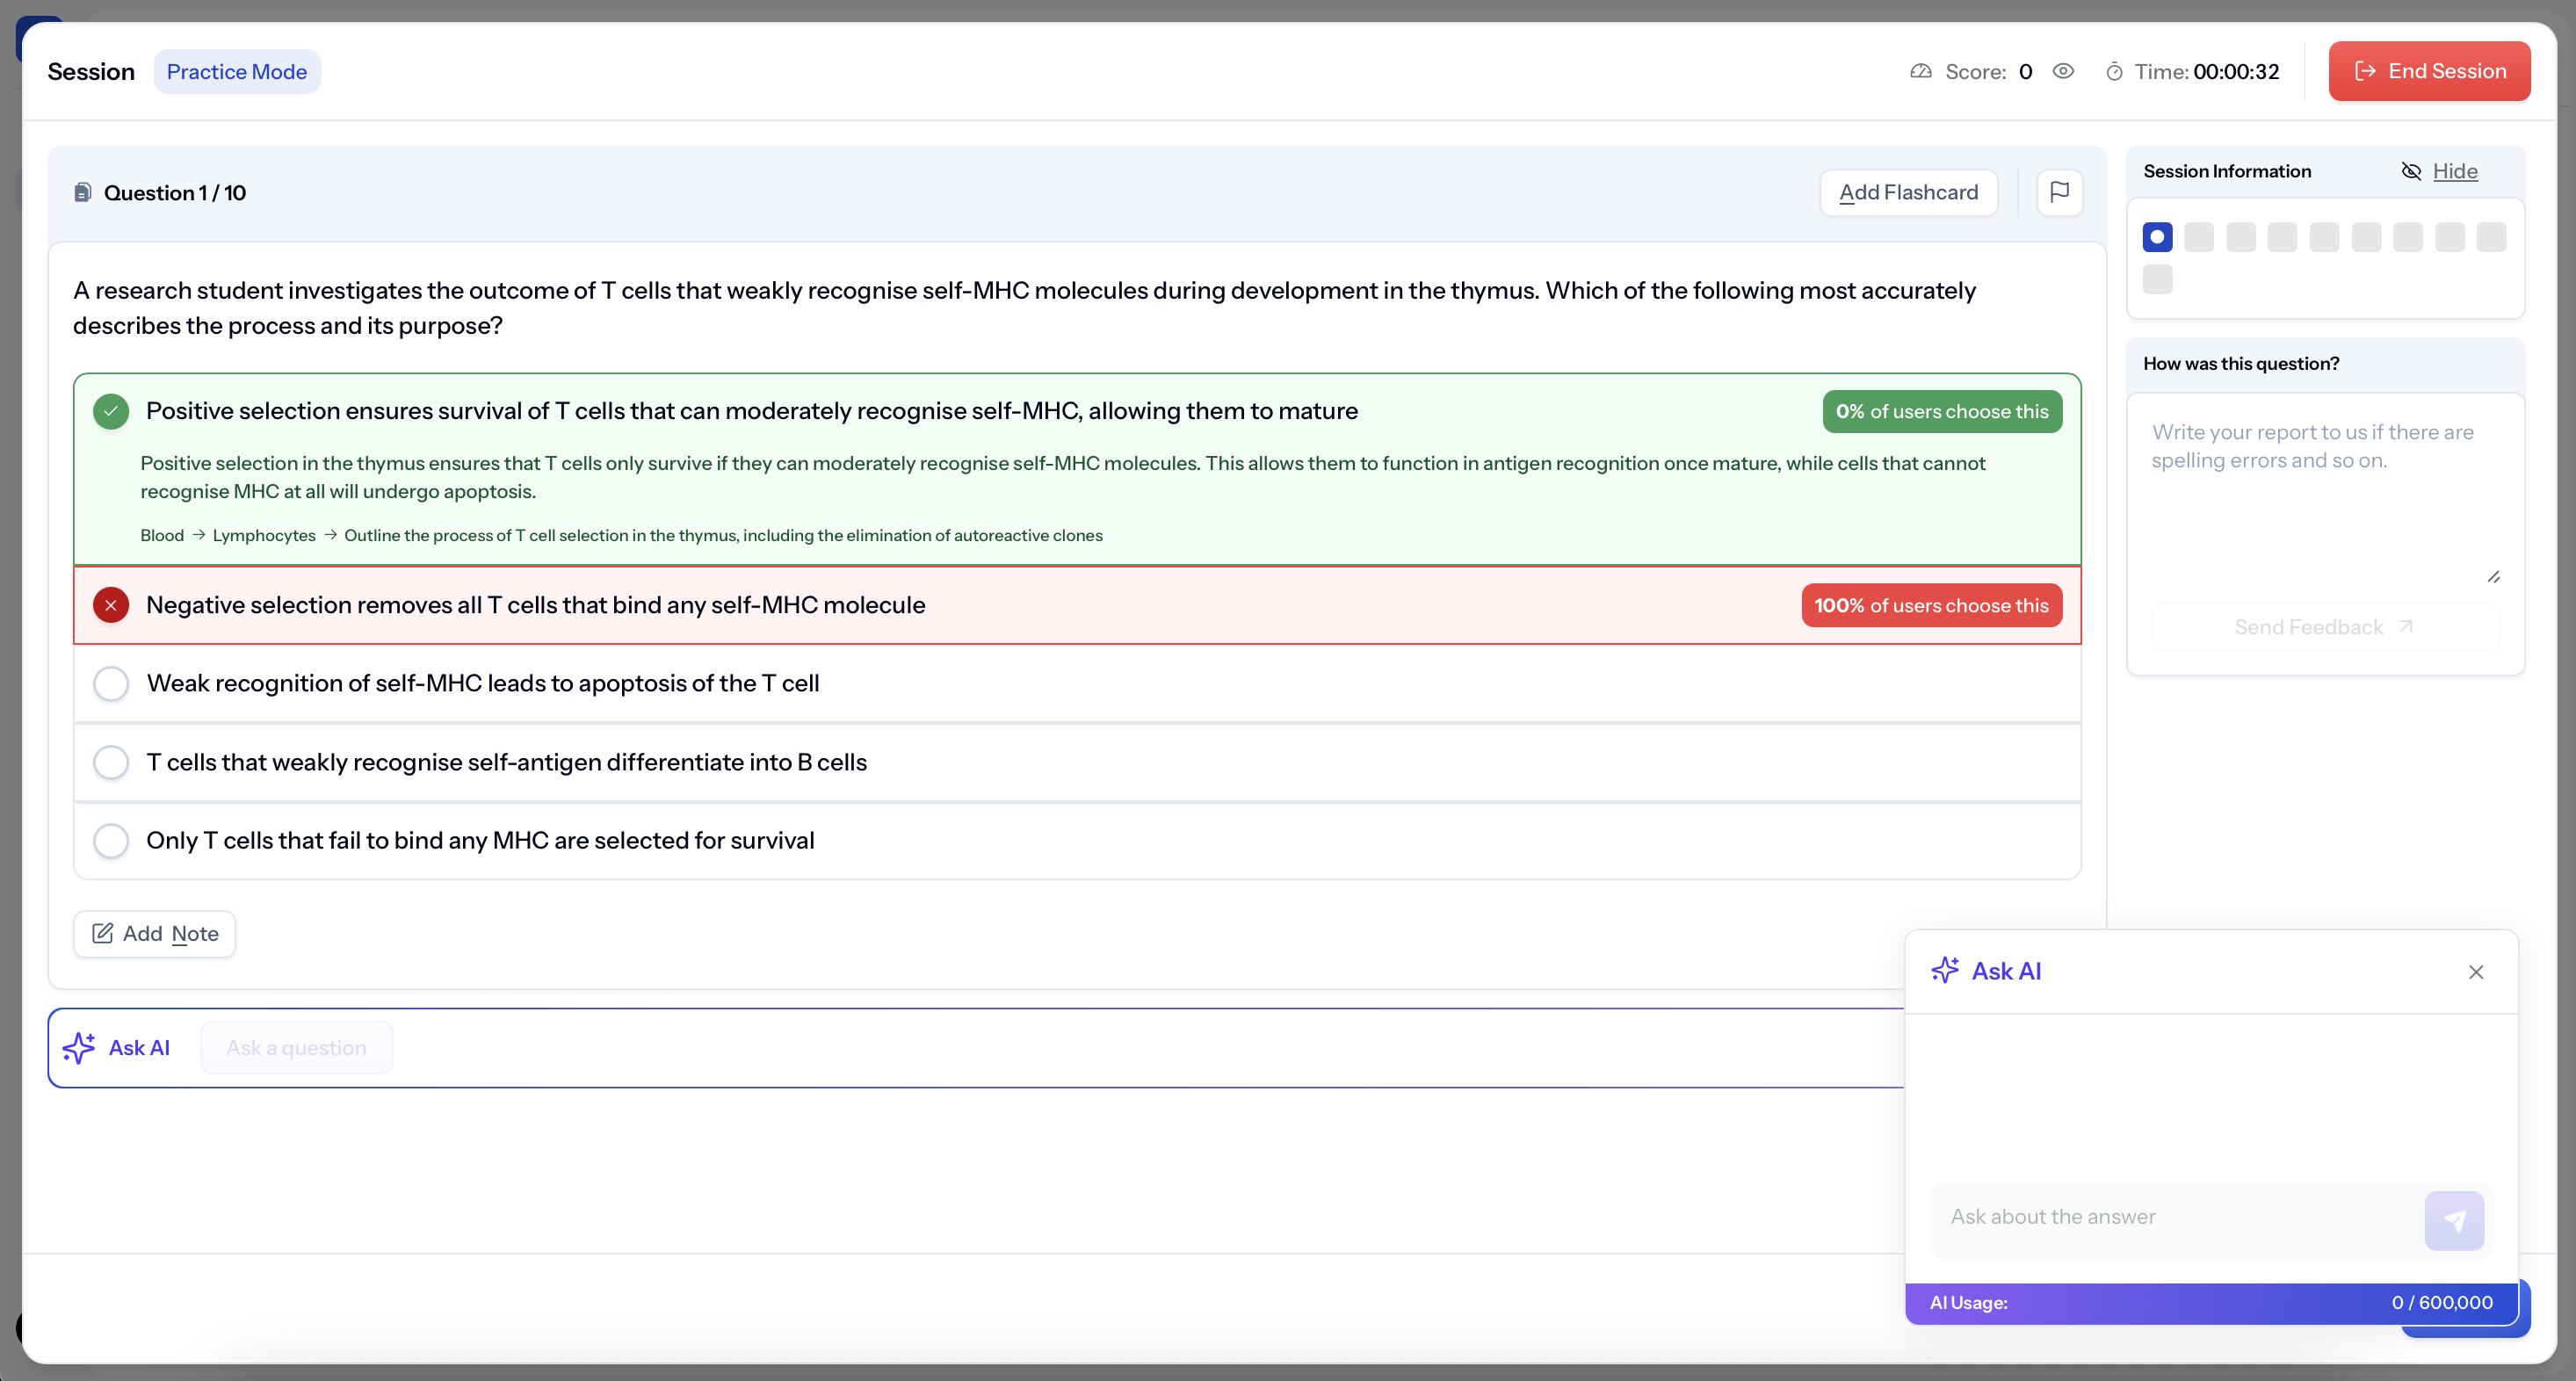Open the Add Note editor

(x=155, y=933)
